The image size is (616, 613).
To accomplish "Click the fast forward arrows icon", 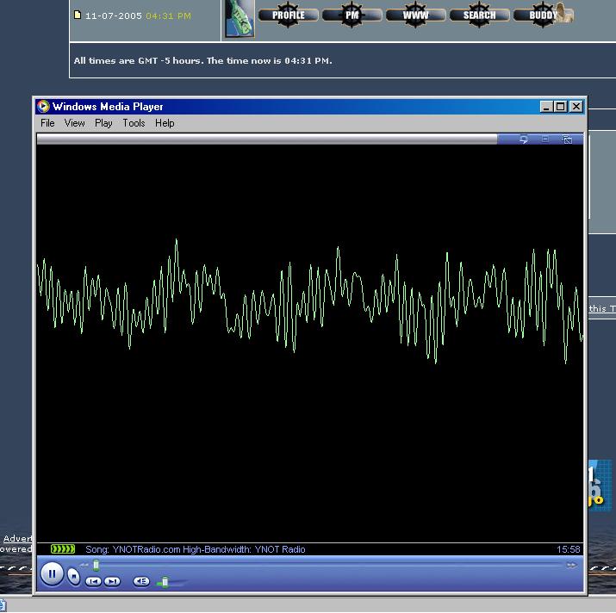I will (570, 566).
